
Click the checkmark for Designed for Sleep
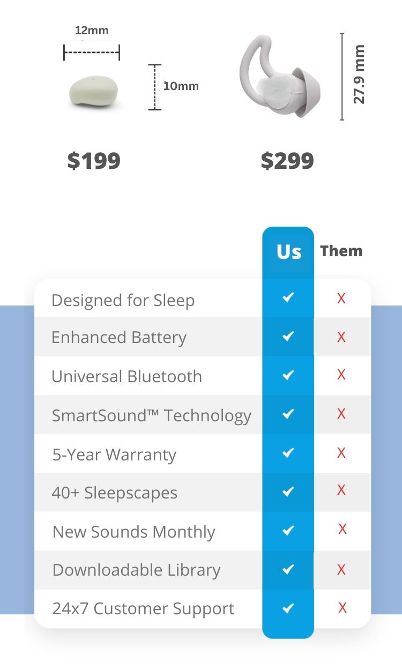point(288,297)
